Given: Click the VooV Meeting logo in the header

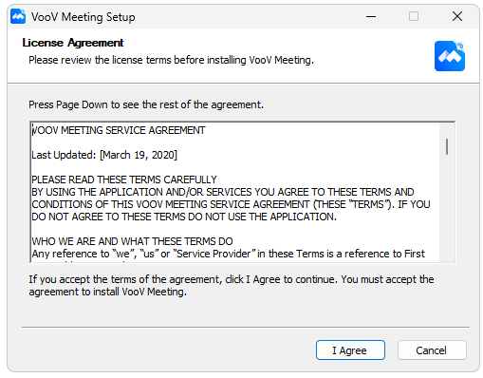Looking at the screenshot, I should [450, 56].
